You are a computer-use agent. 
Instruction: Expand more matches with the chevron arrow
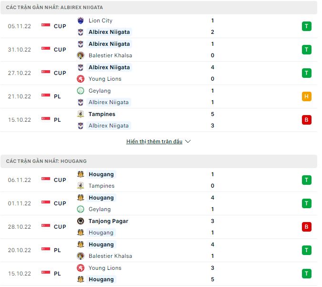point(188,142)
